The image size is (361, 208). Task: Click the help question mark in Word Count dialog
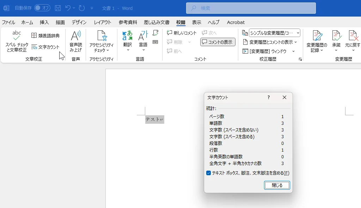pos(268,97)
